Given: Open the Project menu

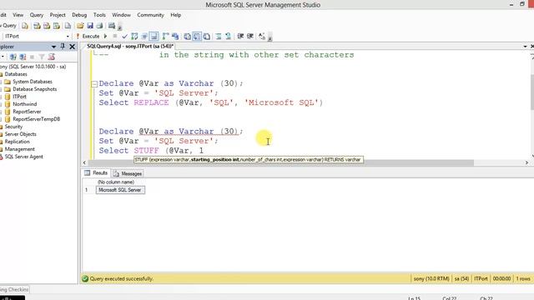Looking at the screenshot, I should pos(58,15).
